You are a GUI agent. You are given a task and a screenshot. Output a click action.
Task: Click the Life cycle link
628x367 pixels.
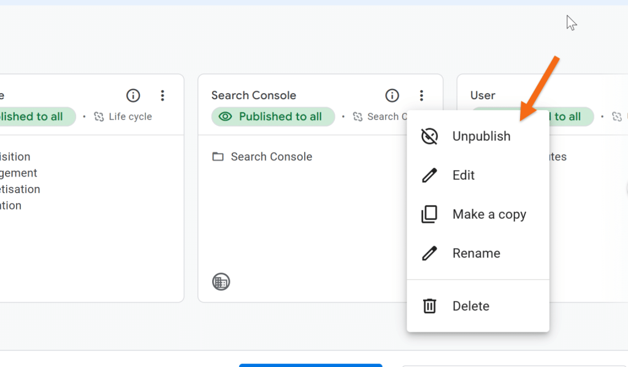[129, 116]
